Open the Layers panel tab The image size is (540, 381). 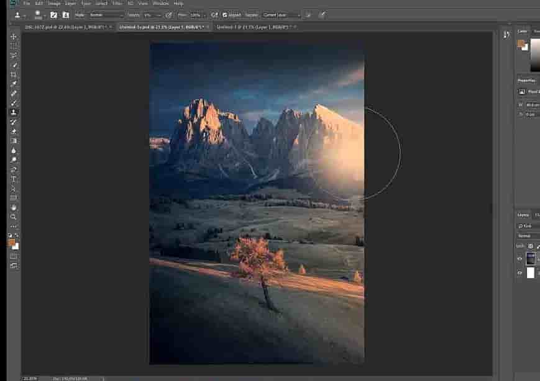point(524,215)
